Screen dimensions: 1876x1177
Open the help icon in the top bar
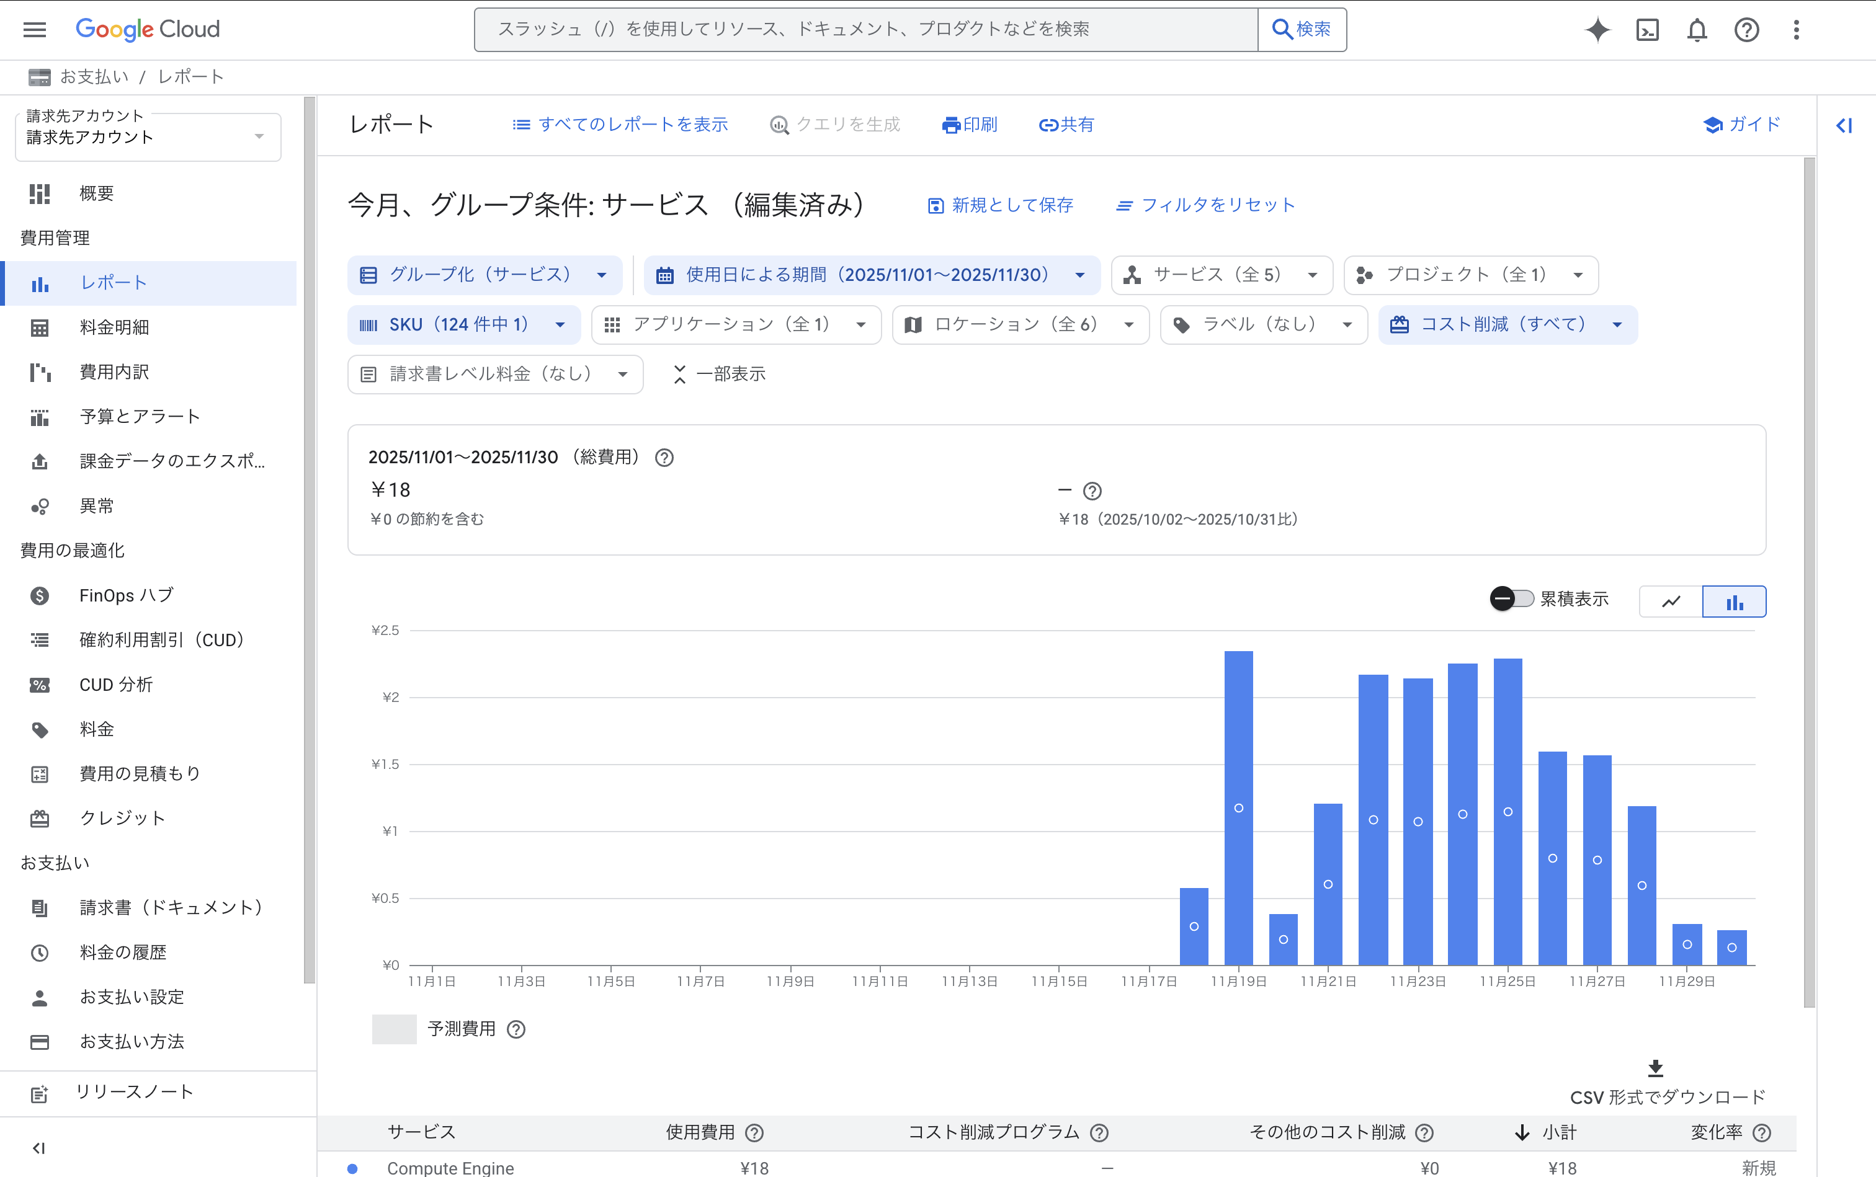pyautogui.click(x=1746, y=30)
